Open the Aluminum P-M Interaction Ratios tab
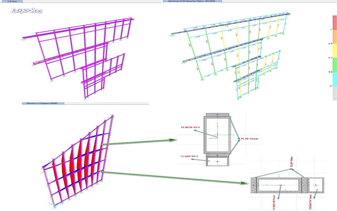This screenshot has width=337, height=211. pyautogui.click(x=192, y=1)
